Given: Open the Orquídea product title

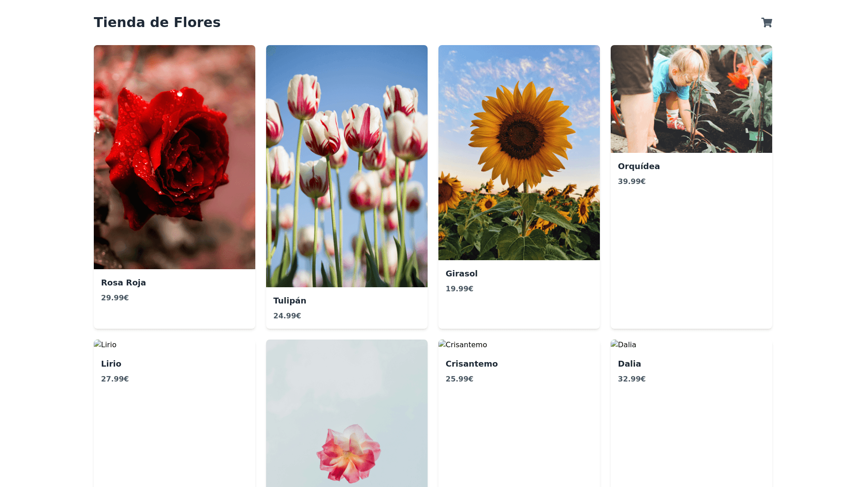Looking at the screenshot, I should click(x=639, y=166).
